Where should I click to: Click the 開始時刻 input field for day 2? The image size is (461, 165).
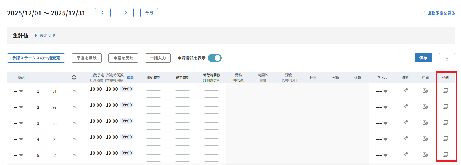point(154,110)
